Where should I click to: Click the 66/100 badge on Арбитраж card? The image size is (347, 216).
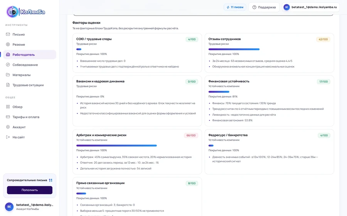pyautogui.click(x=191, y=135)
